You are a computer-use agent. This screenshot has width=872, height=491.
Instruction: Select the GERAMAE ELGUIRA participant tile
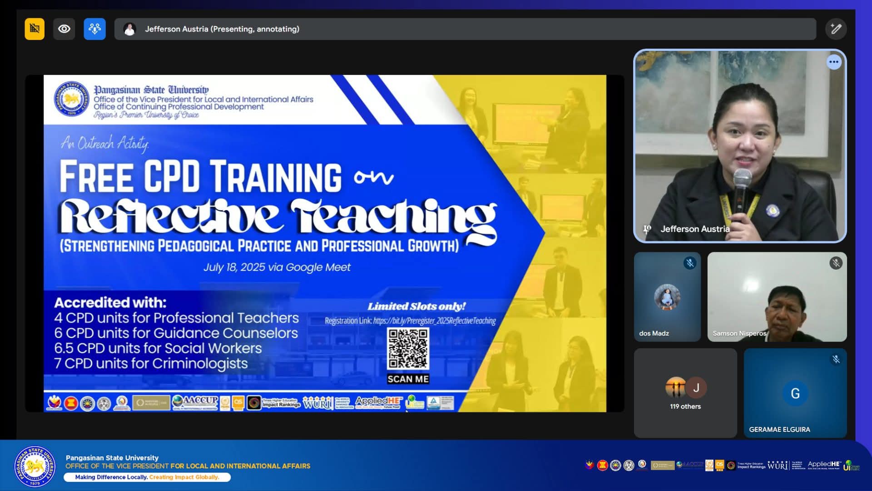click(795, 393)
